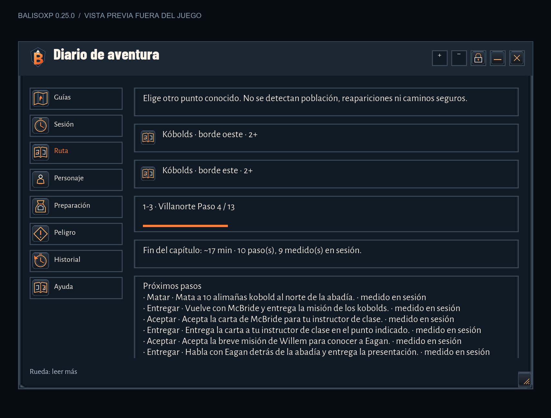The width and height of the screenshot is (551, 418).
Task: Click the Preparación potion bag icon
Action: pyautogui.click(x=41, y=207)
